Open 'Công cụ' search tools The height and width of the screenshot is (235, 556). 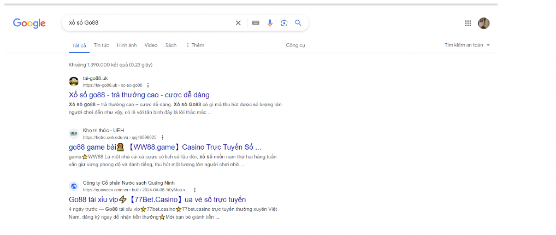pos(295,45)
